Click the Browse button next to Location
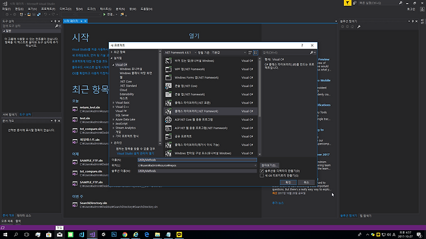Viewport: 426px width, 239px height. tap(269, 166)
